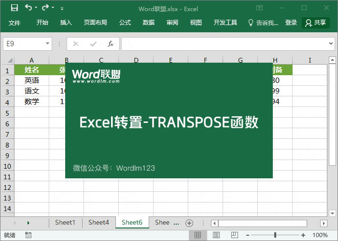This screenshot has height=241, width=338.
Task: Select row 5 header
Action: pos(7,113)
